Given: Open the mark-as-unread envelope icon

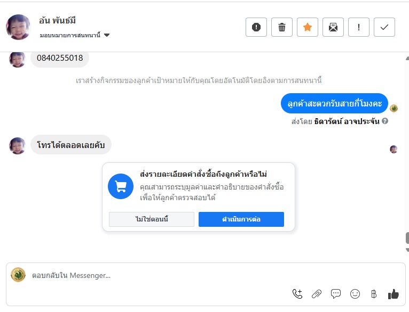Looking at the screenshot, I should pos(333,27).
